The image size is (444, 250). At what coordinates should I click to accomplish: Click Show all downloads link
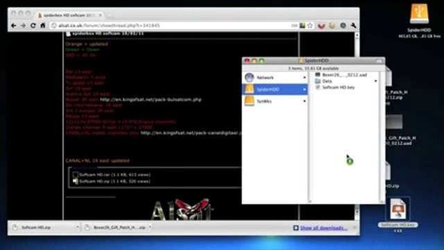(x=324, y=228)
